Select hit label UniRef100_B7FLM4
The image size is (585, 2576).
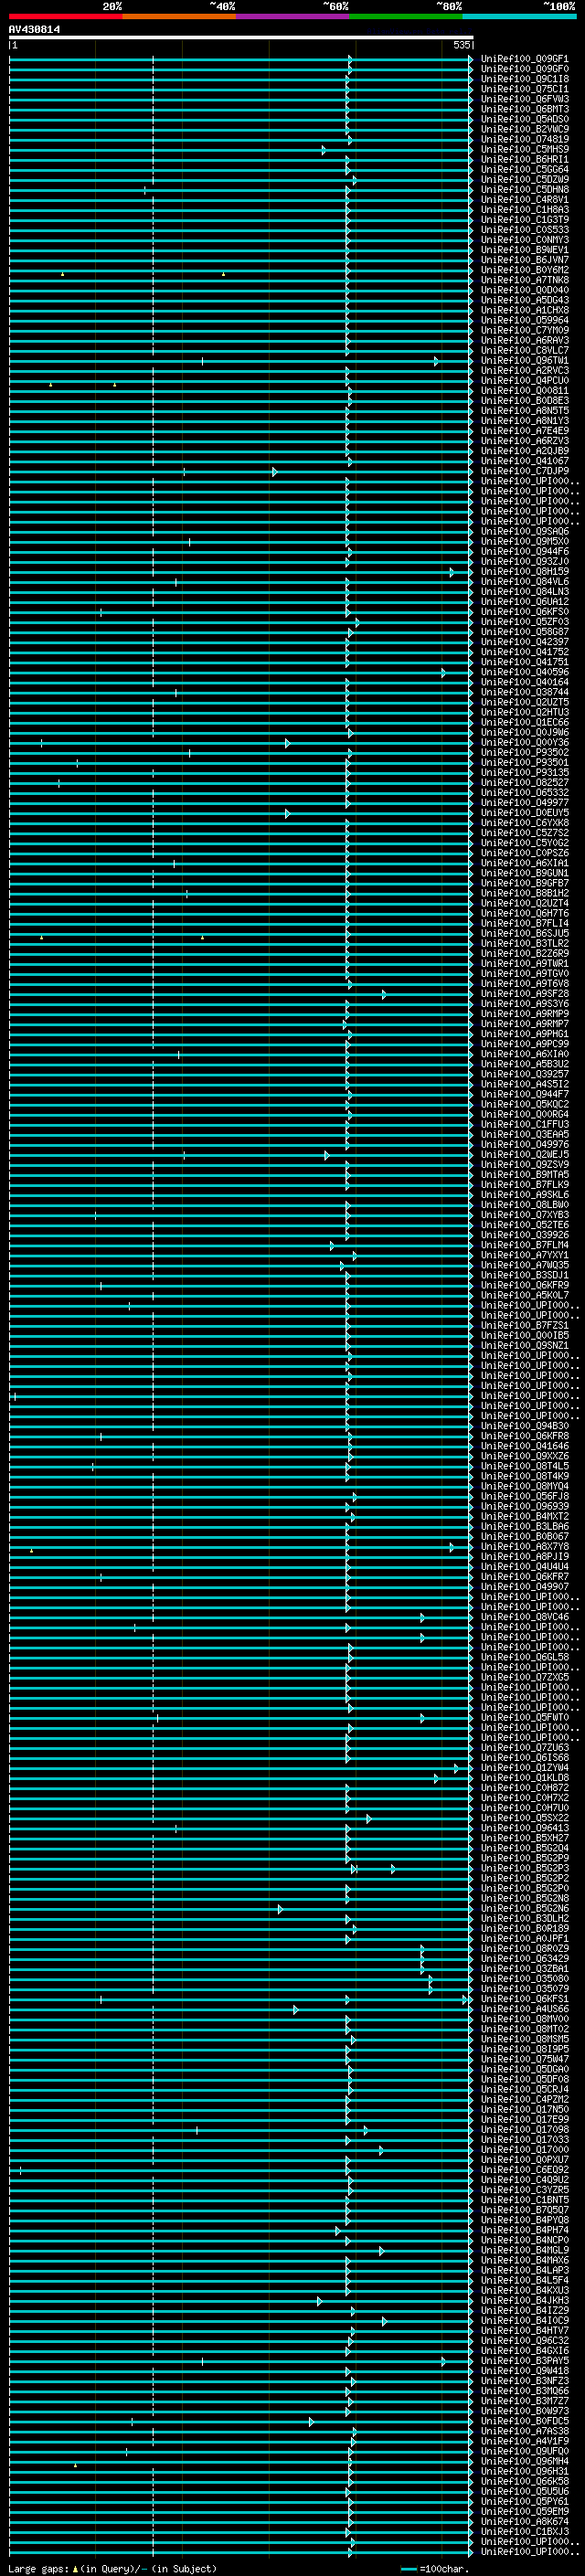(x=525, y=1245)
